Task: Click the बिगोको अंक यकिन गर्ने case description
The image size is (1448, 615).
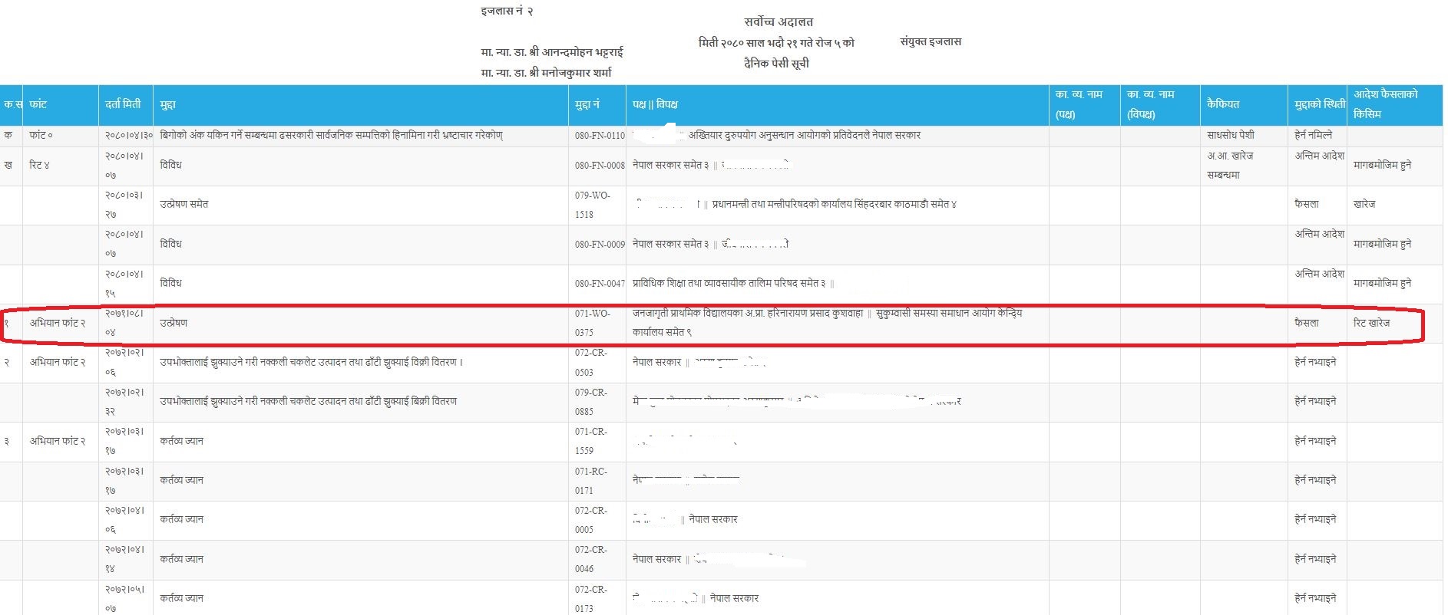Action: (x=331, y=136)
